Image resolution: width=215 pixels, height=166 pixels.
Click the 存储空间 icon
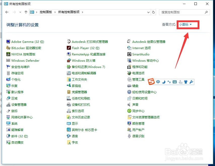pos(8,73)
